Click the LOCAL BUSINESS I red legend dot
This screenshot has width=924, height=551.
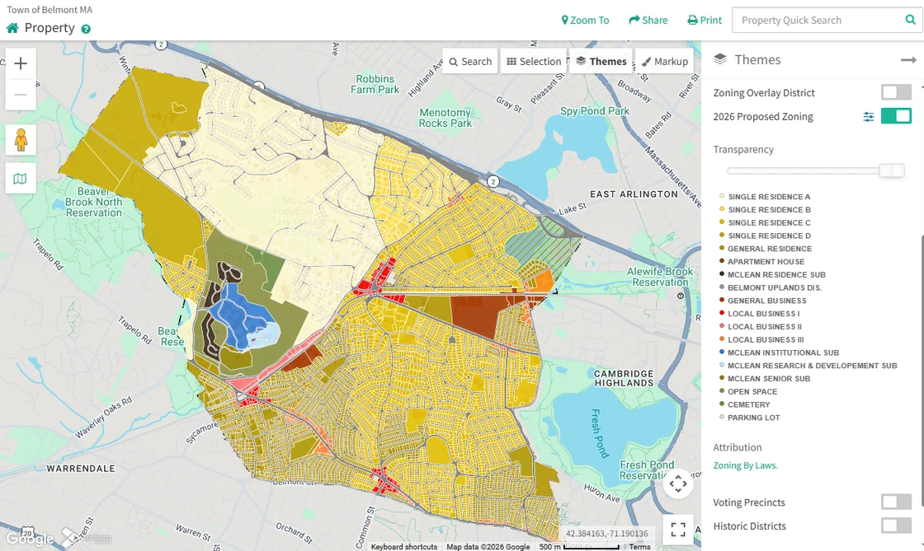pos(722,314)
